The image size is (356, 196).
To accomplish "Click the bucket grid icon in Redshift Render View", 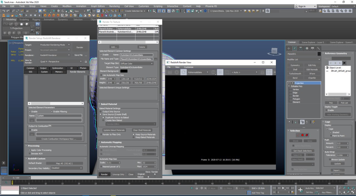I will pyautogui.click(x=269, y=72).
